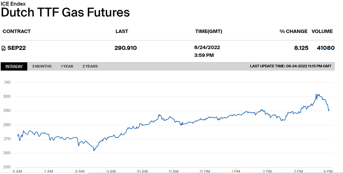This screenshot has height=174, width=343.
Task: Click the 12 PM x-axis label
Action: (x=204, y=171)
